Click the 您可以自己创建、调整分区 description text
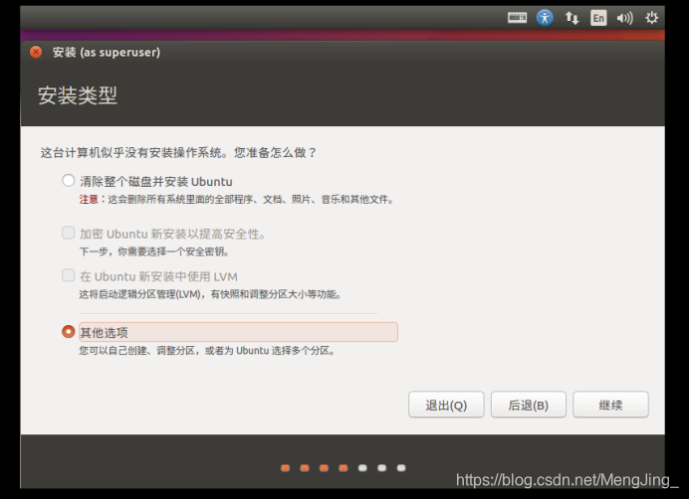Viewport: 689px width, 499px height. tap(207, 351)
